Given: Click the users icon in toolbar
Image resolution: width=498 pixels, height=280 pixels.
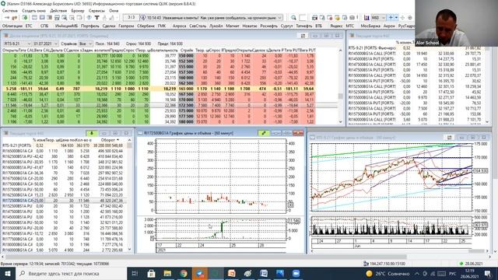Looking at the screenshot, I should (x=14, y=18).
